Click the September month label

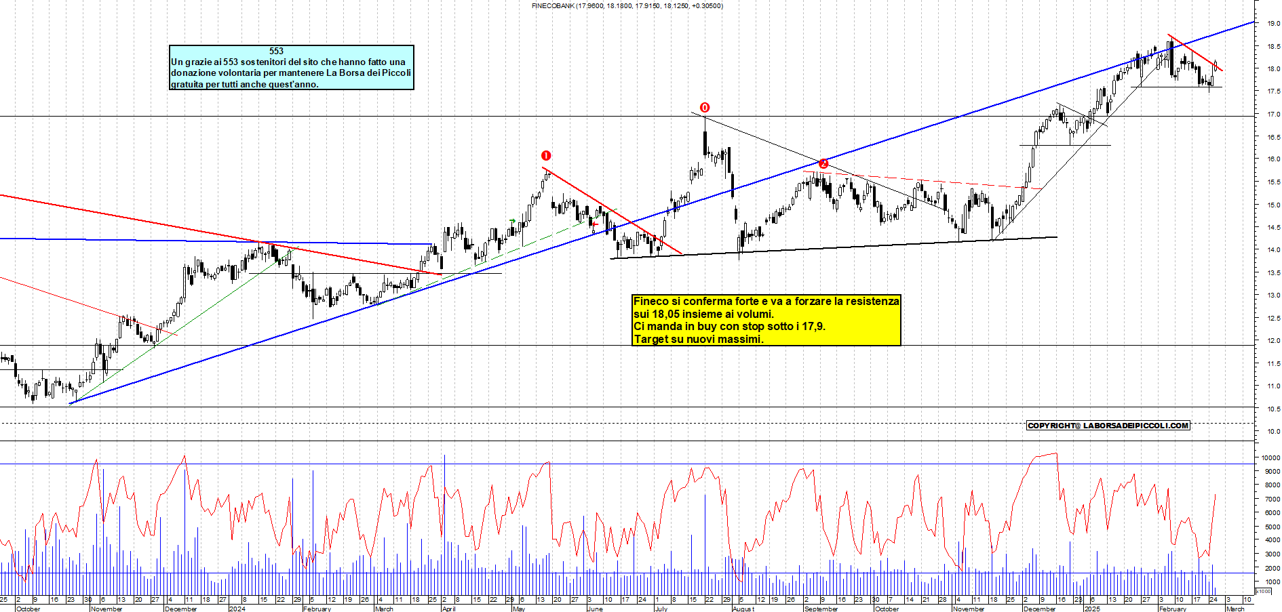click(821, 609)
